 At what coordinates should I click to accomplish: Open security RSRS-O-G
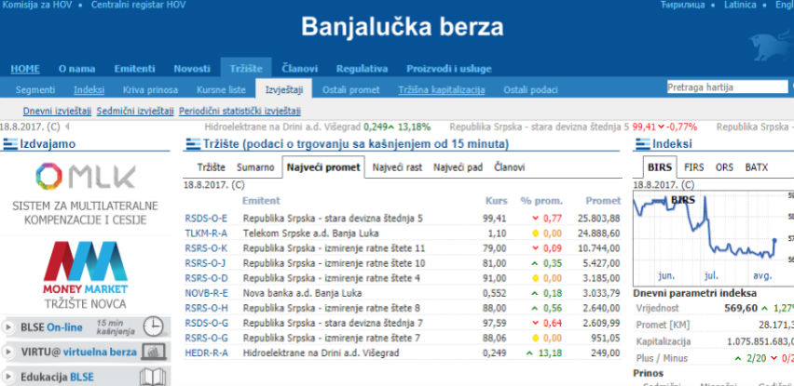[x=206, y=338]
